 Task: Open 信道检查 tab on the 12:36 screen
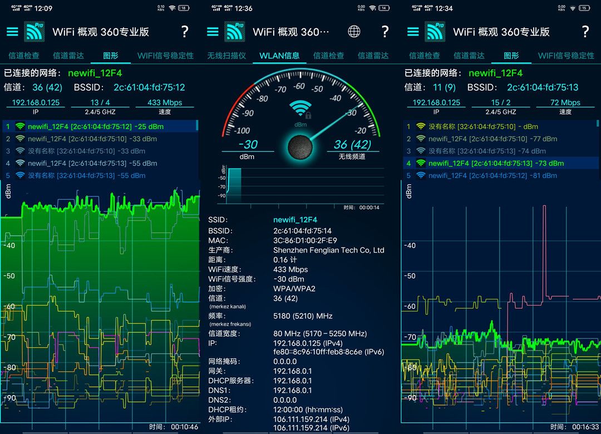click(328, 56)
